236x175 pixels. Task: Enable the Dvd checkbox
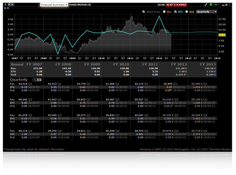(x=186, y=12)
